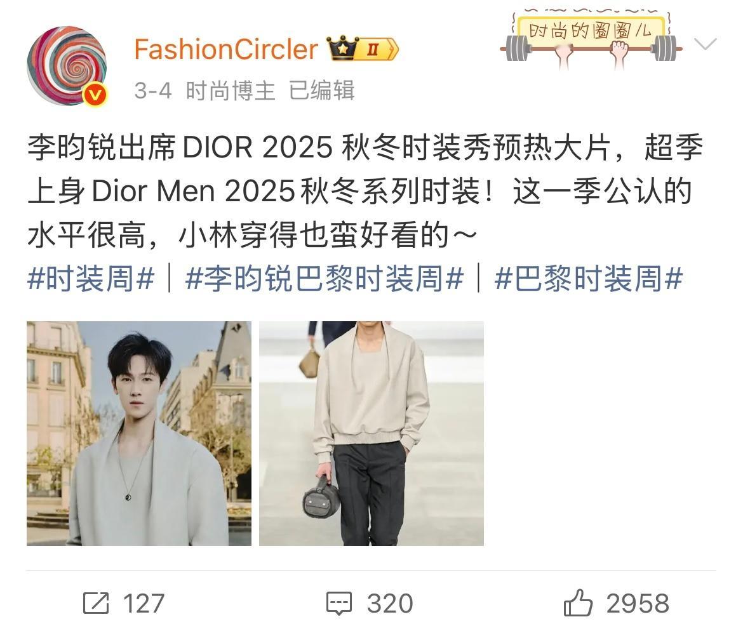The height and width of the screenshot is (631, 743).
Task: Expand the post options chevron arrow
Action: pyautogui.click(x=705, y=44)
